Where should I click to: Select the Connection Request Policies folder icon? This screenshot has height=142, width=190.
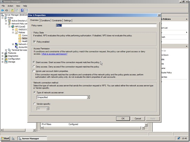(20, 35)
